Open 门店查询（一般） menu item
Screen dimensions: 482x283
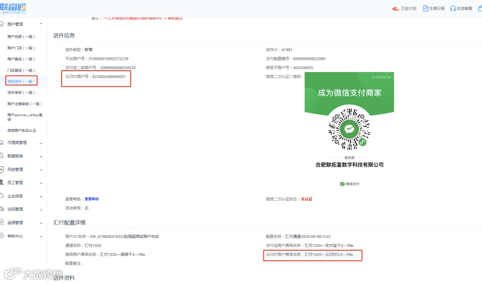click(21, 70)
